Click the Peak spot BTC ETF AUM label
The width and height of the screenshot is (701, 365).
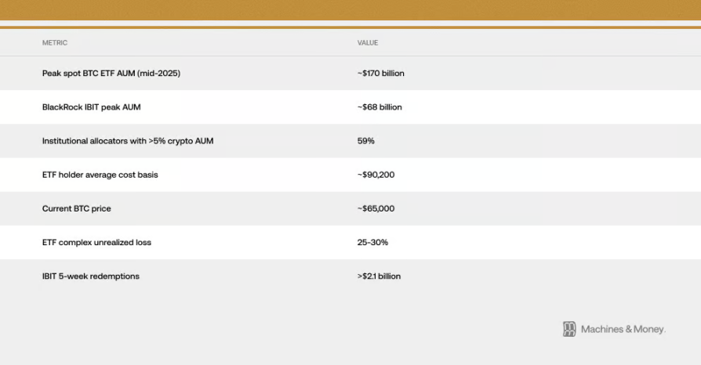[116, 73]
